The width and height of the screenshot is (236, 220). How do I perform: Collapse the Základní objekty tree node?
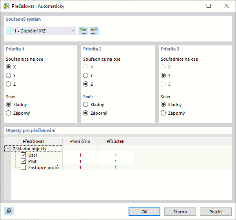[x=7, y=149]
